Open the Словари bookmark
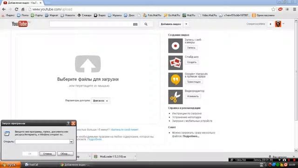Screen dimensions: 298x168 click(x=85, y=15)
